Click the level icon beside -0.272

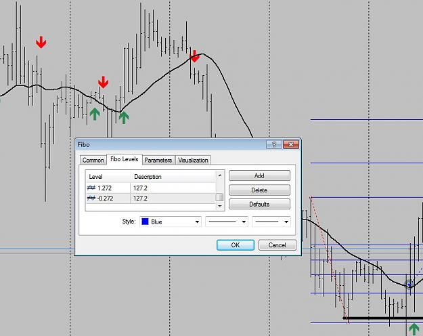click(91, 198)
